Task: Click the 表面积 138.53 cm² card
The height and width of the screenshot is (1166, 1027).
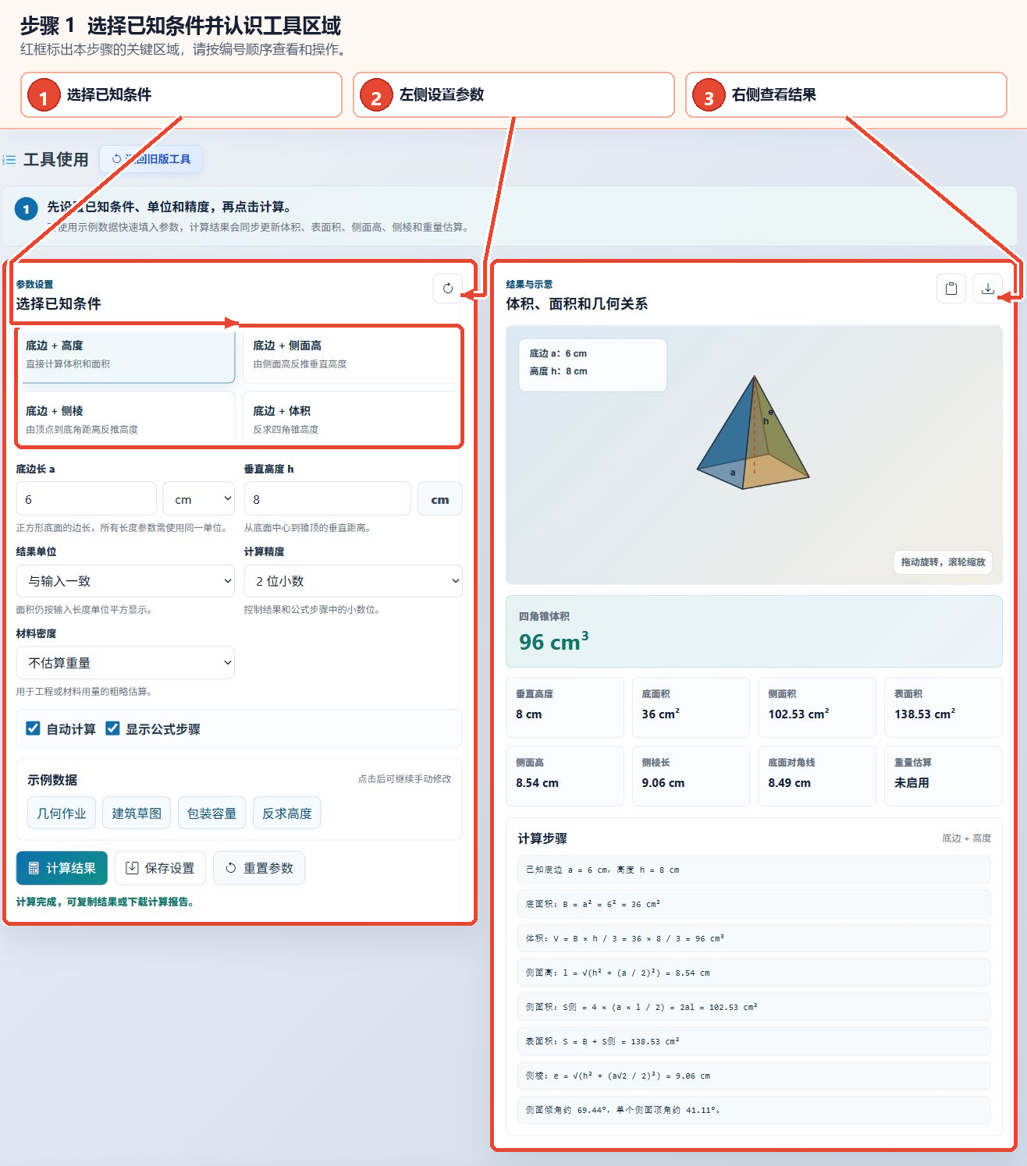Action: tap(943, 707)
